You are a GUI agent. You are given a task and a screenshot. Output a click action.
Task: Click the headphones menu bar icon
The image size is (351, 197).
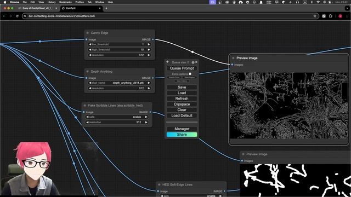[297, 2]
